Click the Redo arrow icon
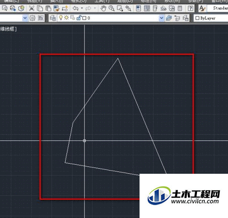The width and height of the screenshot is (228, 218). [88, 8]
